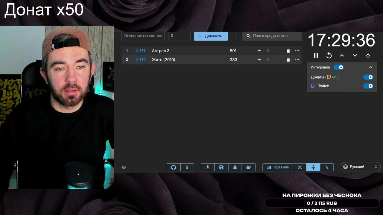
Task: Increase timer with up chevron
Action: (x=342, y=55)
